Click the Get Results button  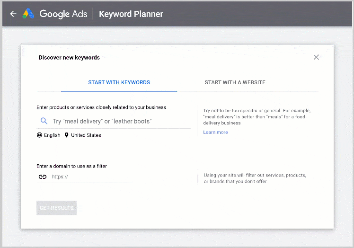click(56, 208)
